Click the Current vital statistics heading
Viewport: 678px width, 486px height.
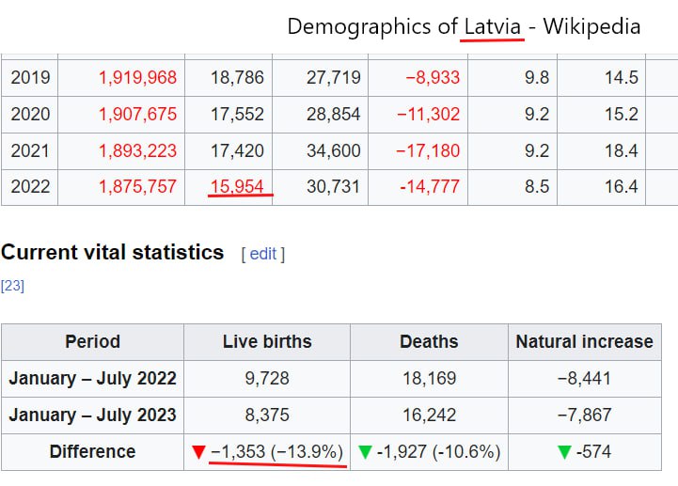coord(113,253)
